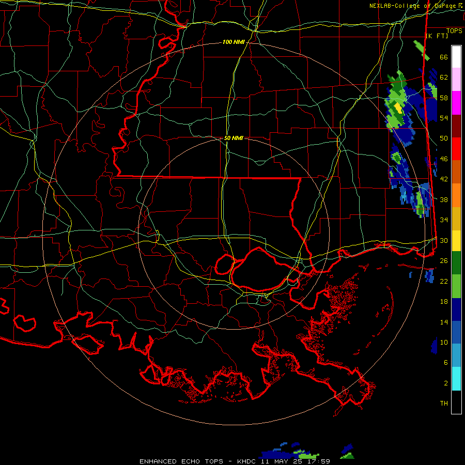Click the small navy echo beside the 10 value
Viewport: 465px width, 465px height.
click(x=434, y=346)
